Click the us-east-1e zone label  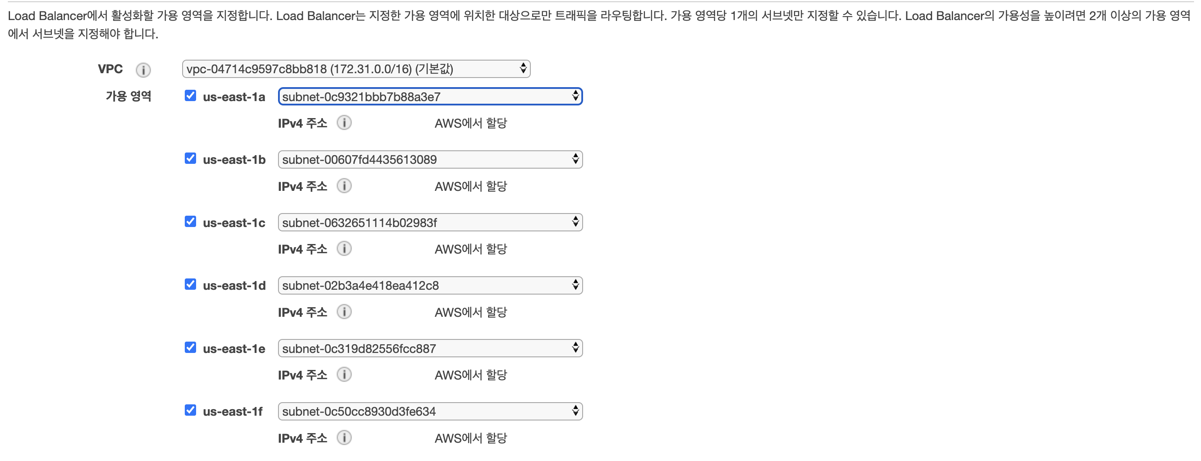234,349
